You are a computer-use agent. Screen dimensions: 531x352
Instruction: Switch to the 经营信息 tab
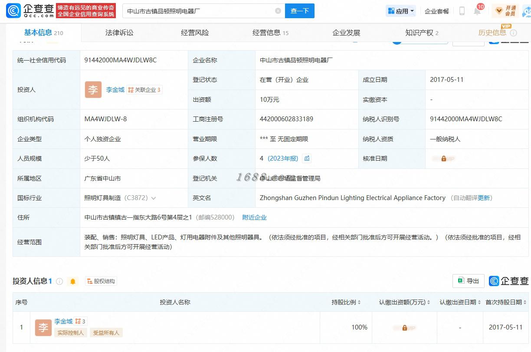[x=271, y=32]
